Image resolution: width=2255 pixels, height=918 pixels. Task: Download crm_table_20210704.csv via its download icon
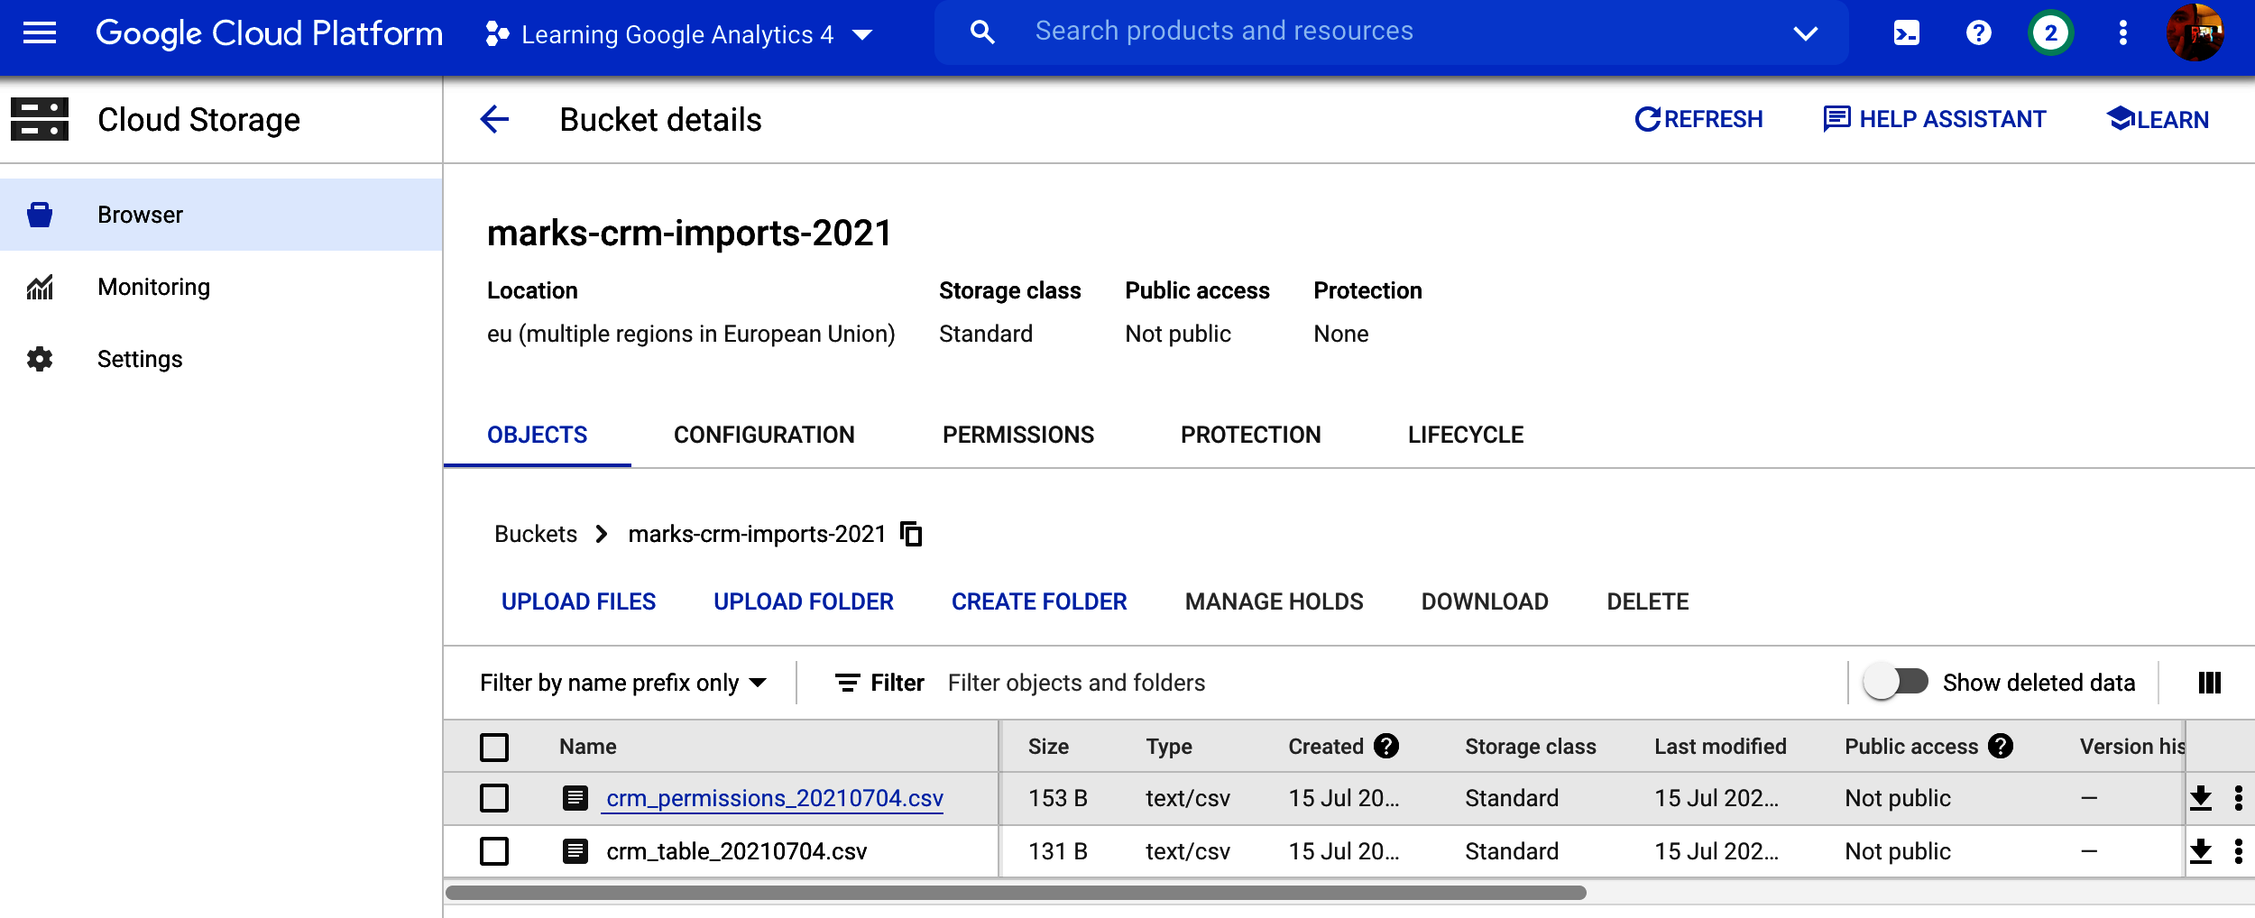pos(2201,851)
